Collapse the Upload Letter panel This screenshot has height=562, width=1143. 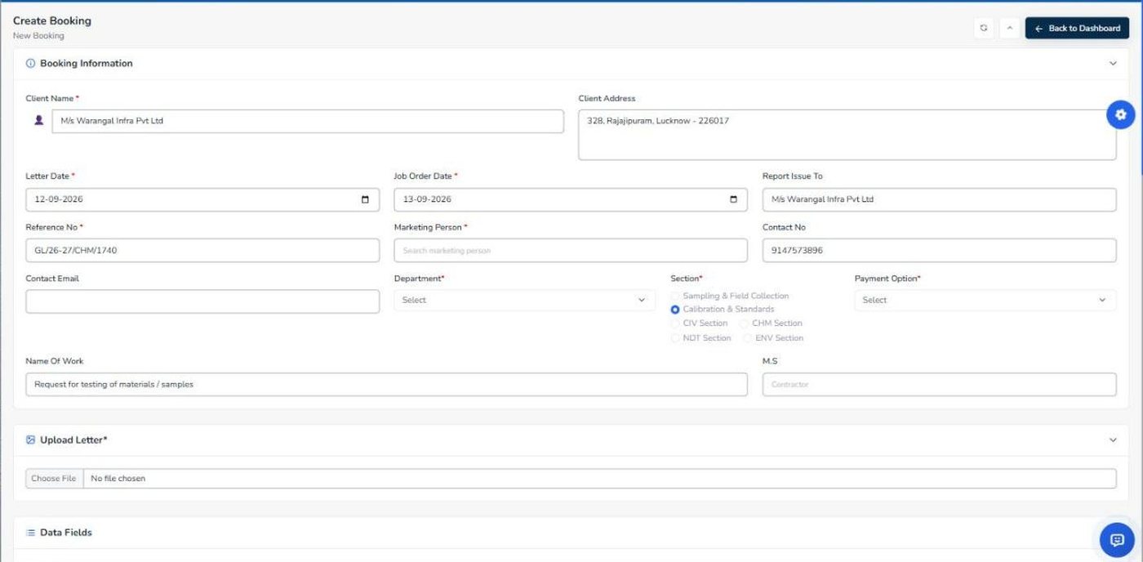tap(1113, 440)
